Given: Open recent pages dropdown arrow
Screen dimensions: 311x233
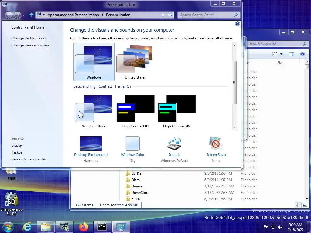Looking at the screenshot, I should (24, 15).
